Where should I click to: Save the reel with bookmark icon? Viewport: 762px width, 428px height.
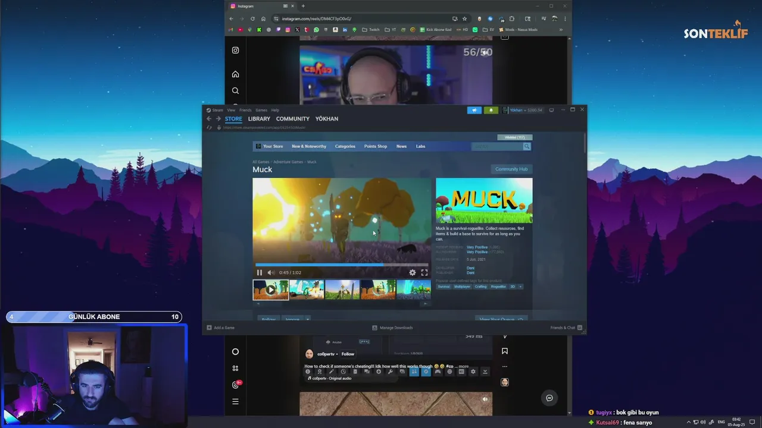505,351
